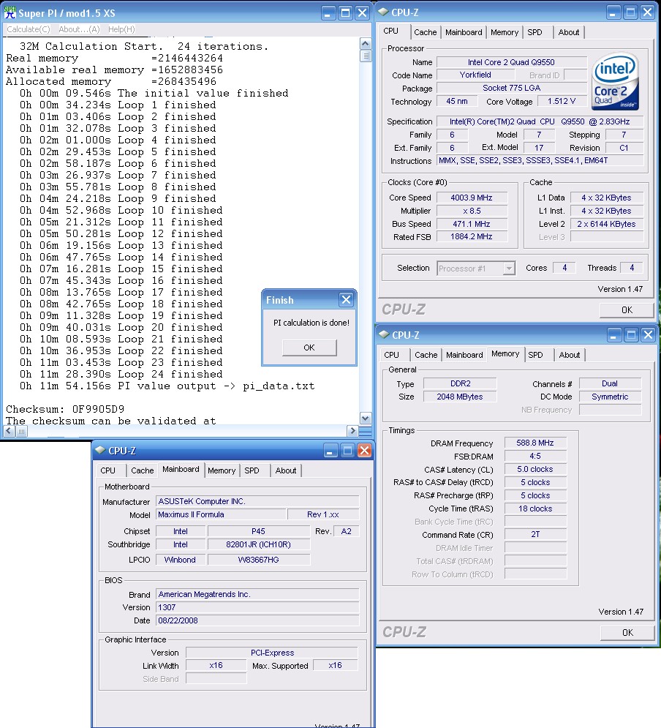This screenshot has height=728, width=661.
Task: Click the Code Name value Yorkfield
Action: (x=475, y=75)
